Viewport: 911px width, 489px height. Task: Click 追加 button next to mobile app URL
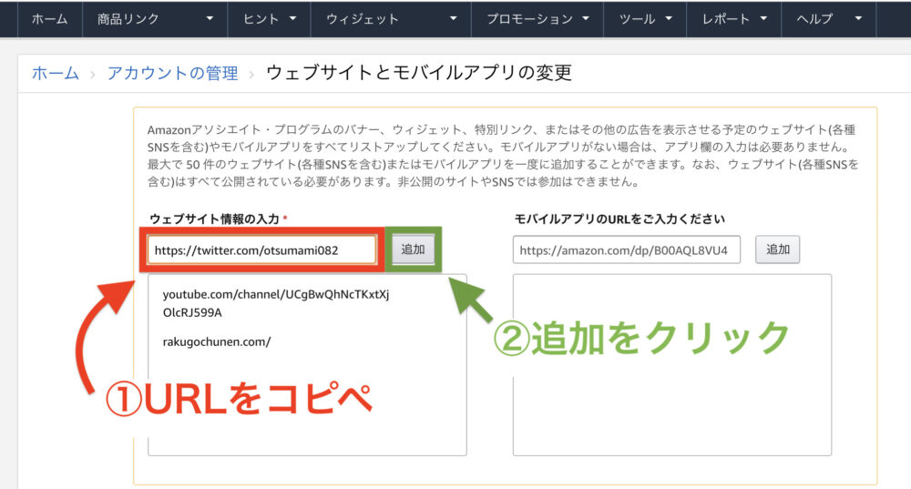pyautogui.click(x=777, y=250)
